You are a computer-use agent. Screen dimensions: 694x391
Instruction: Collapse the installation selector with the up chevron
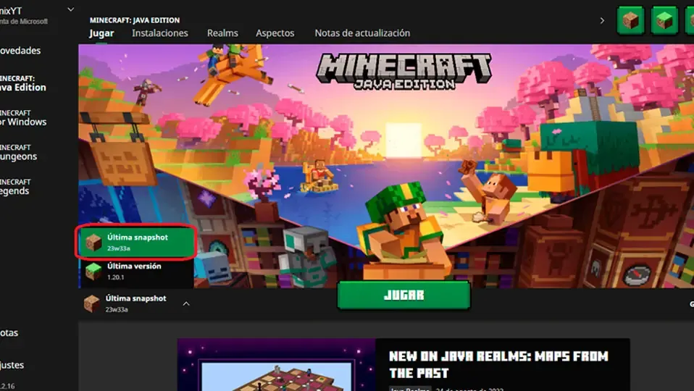tap(186, 303)
